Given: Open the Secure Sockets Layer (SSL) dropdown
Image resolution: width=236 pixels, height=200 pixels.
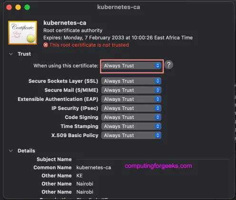Looking at the screenshot, I should pyautogui.click(x=131, y=81).
